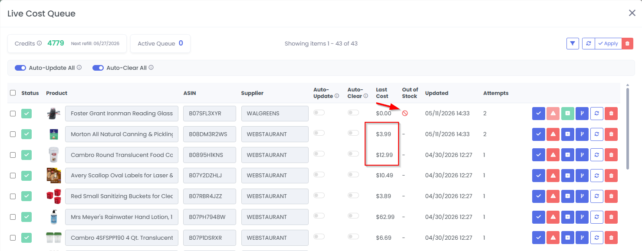Click the ASIN column header

[190, 93]
